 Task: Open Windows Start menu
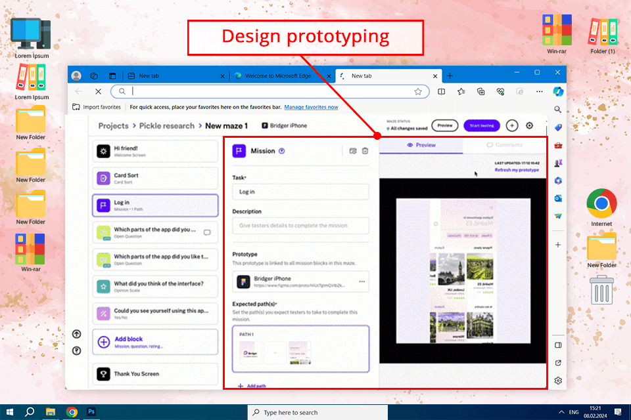tap(10, 412)
